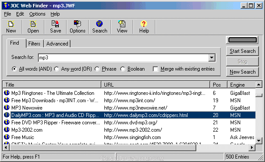Expand the Search for dropdown arrow
The height and width of the screenshot is (162, 265).
[x=211, y=58]
